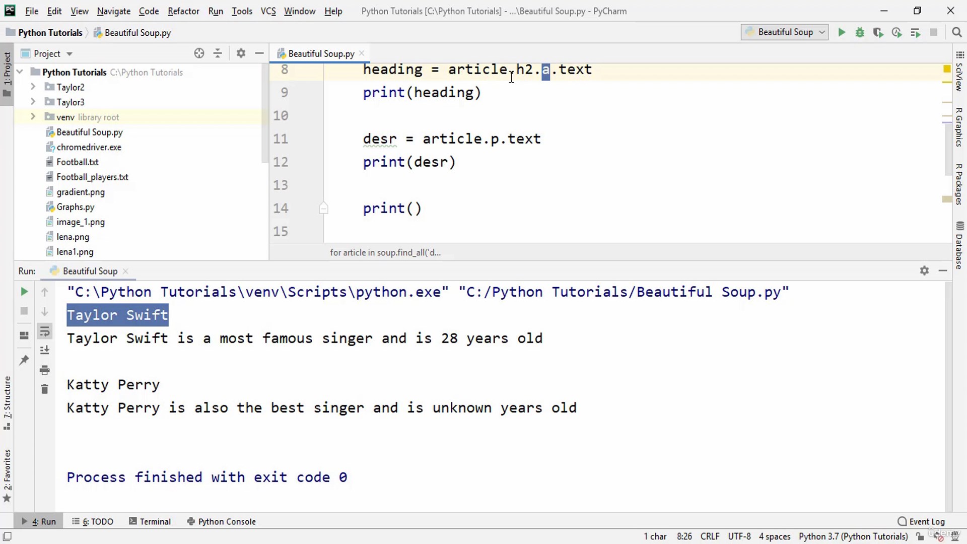Toggle the 4: Run tool window button
Viewport: 967px width, 544px height.
point(39,521)
